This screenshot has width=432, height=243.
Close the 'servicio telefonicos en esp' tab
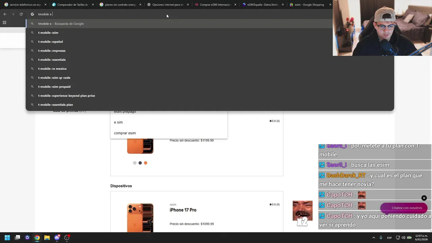(45, 5)
